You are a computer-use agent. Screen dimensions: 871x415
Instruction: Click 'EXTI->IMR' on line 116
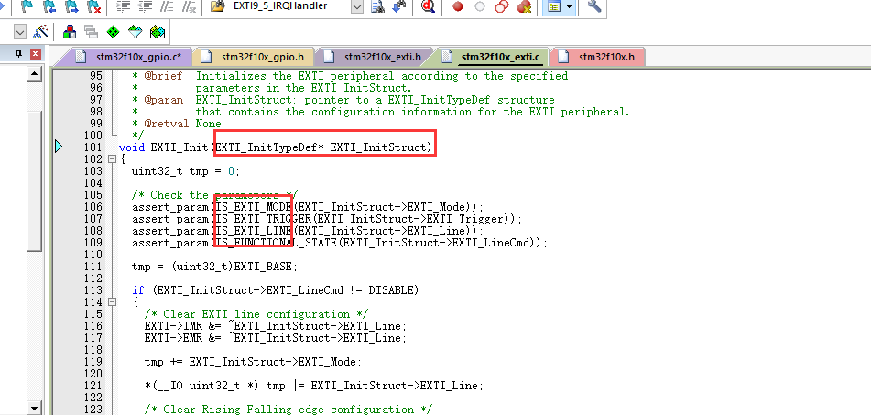click(x=173, y=326)
